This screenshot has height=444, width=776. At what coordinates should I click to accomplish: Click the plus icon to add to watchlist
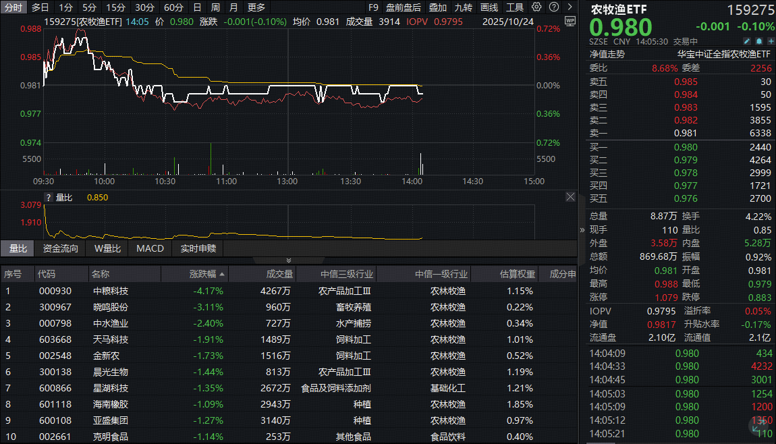coord(770,41)
